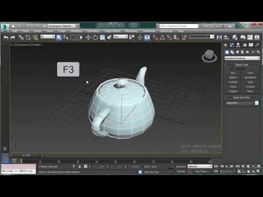Open the Workspace Default dropdown
The width and height of the screenshot is (263, 197).
[62, 26]
